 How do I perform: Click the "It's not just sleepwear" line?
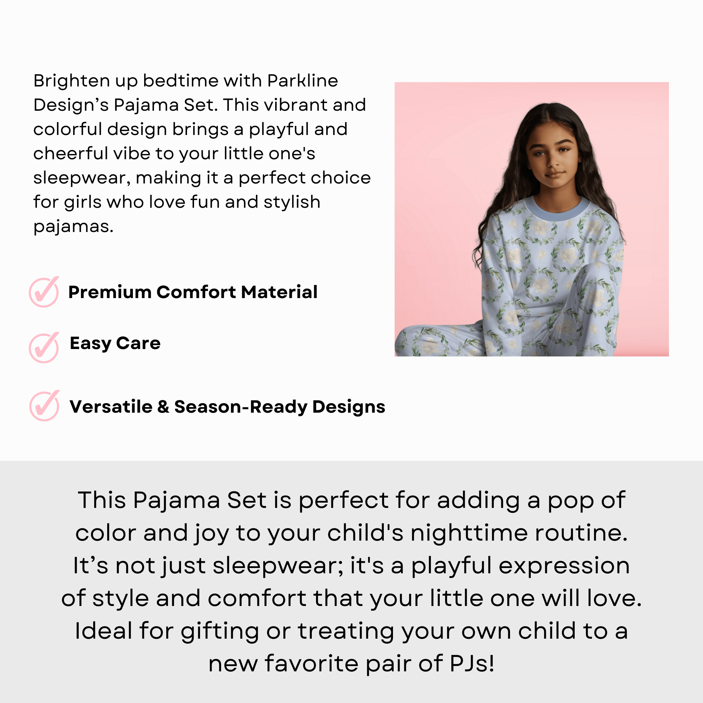351,566
